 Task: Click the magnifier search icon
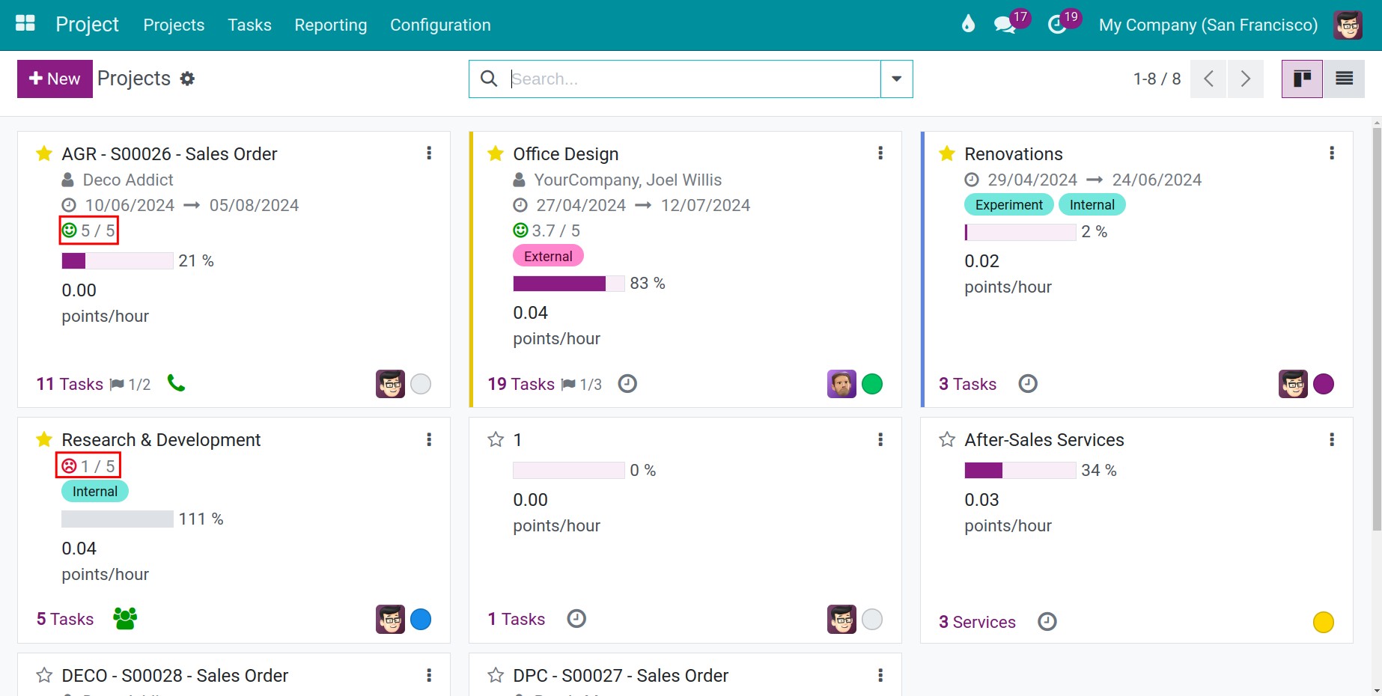click(x=489, y=79)
